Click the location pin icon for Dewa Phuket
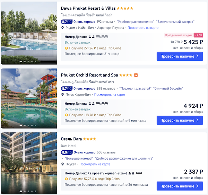This screenshot has height=195, width=208. pyautogui.click(x=63, y=28)
